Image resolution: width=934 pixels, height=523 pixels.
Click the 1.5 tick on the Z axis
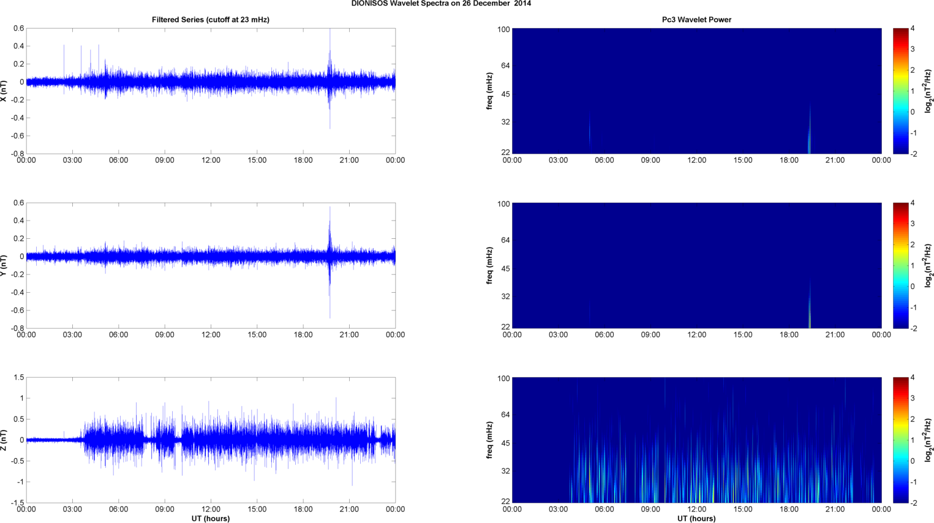[18, 377]
